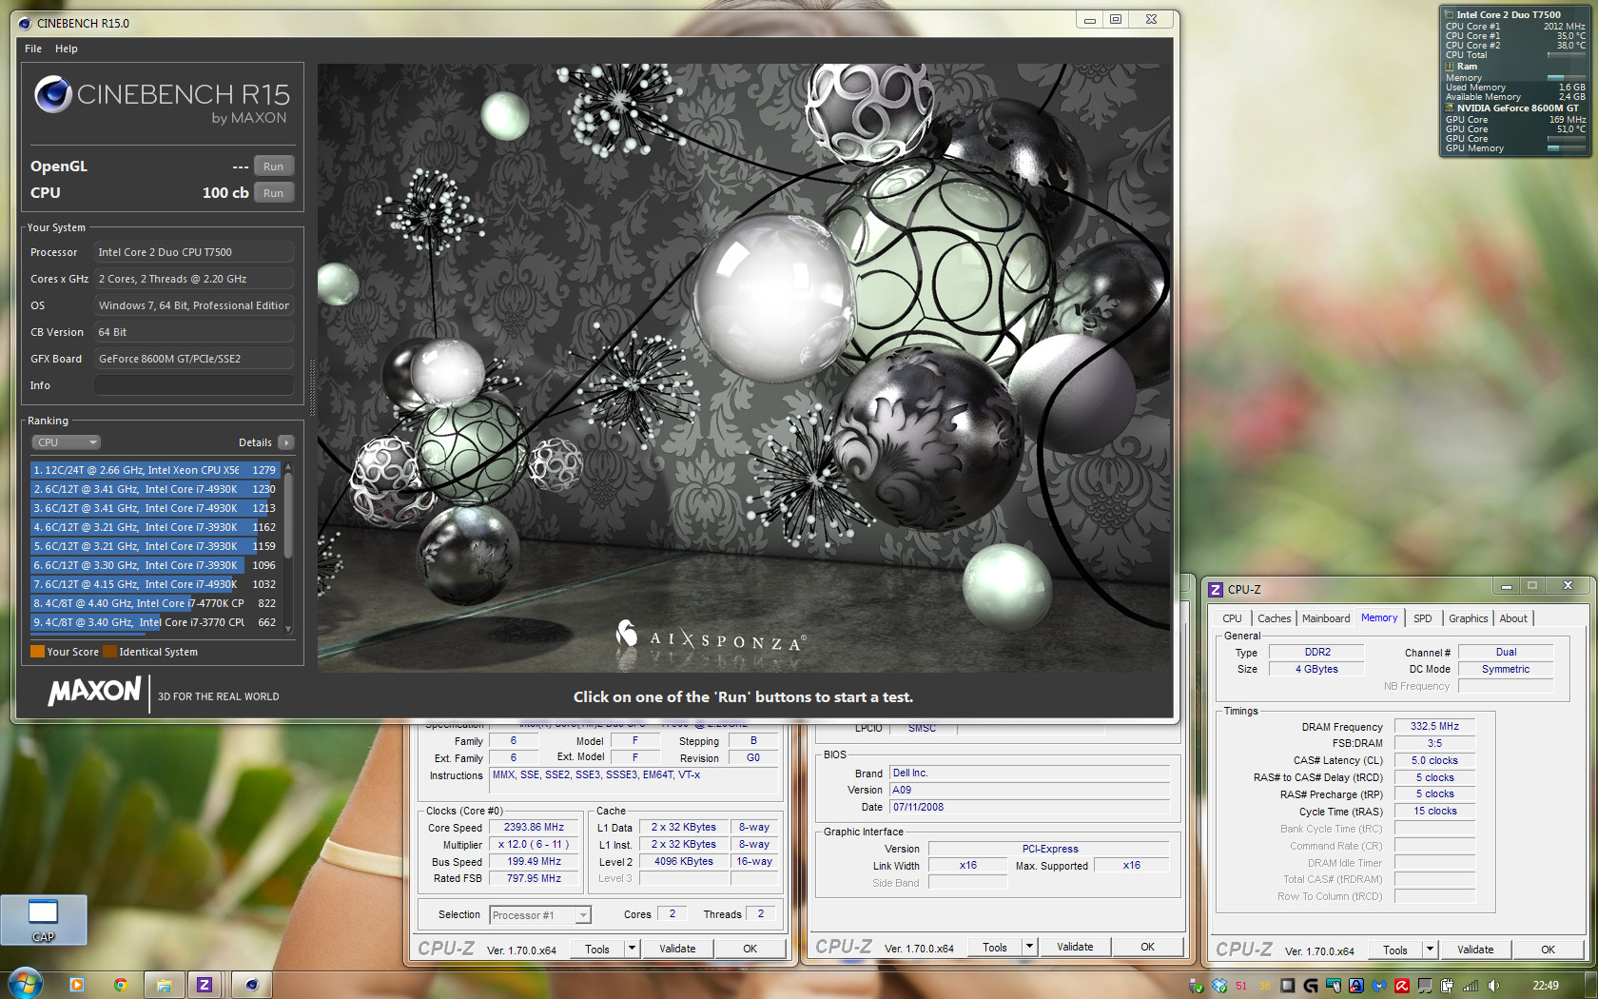Click the Cinebench title bar app icon
The image size is (1598, 999).
click(24, 23)
